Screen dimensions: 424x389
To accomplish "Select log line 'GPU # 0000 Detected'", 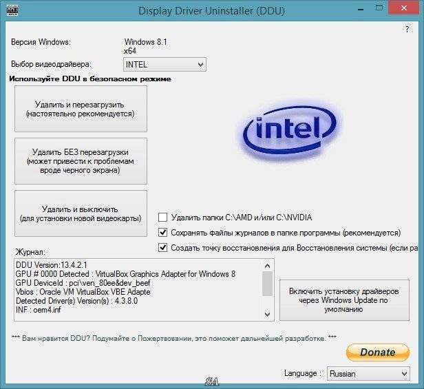I will click(125, 274).
